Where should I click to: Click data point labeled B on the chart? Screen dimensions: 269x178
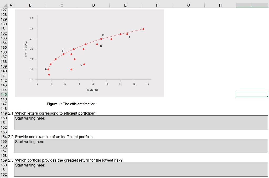tap(64, 53)
